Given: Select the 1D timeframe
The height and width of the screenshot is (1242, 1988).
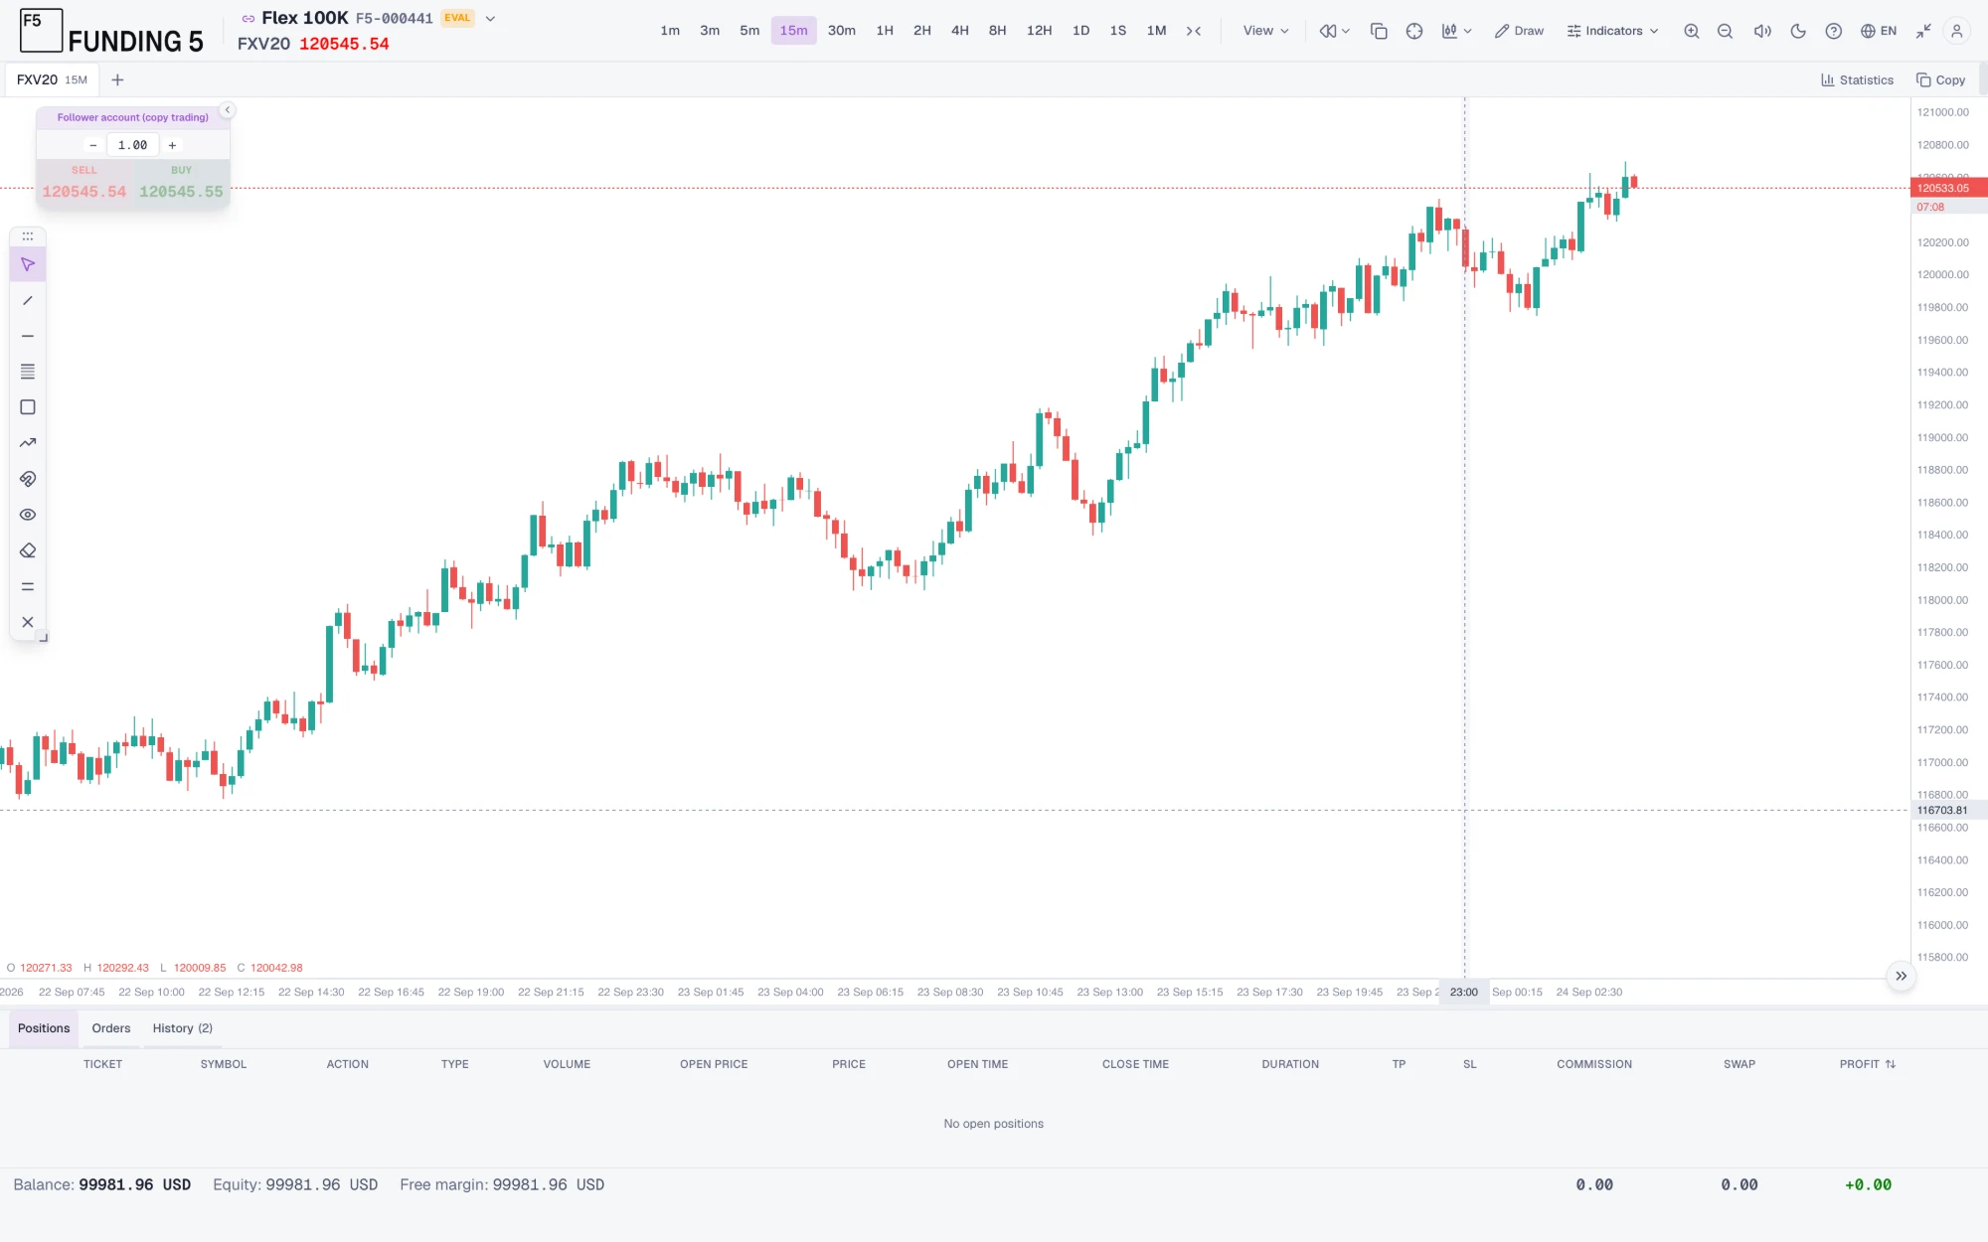Looking at the screenshot, I should pyautogui.click(x=1080, y=31).
